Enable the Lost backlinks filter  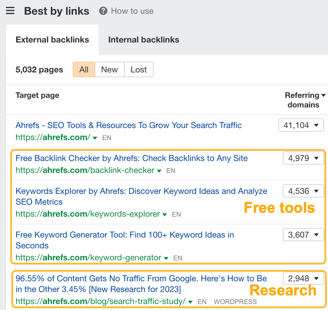pos(138,69)
